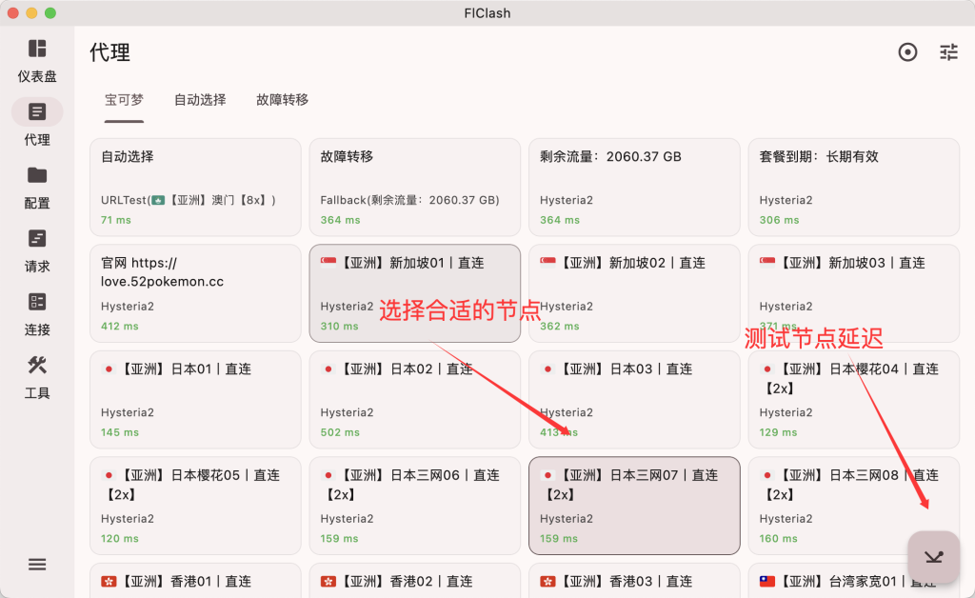The height and width of the screenshot is (598, 975).
Task: Open the 配置 profiles folder icon
Action: (37, 175)
